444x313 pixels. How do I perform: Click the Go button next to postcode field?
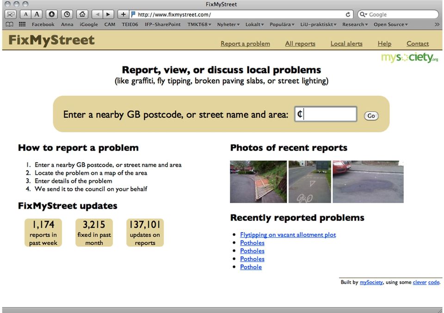371,115
